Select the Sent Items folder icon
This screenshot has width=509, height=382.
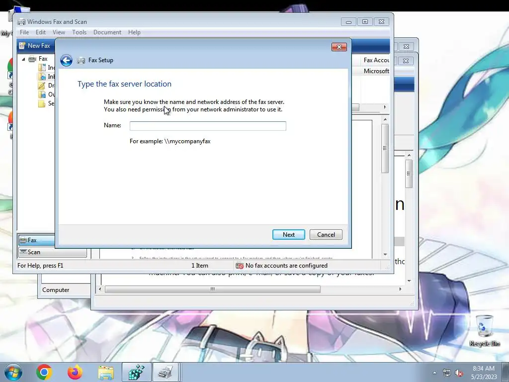click(42, 103)
